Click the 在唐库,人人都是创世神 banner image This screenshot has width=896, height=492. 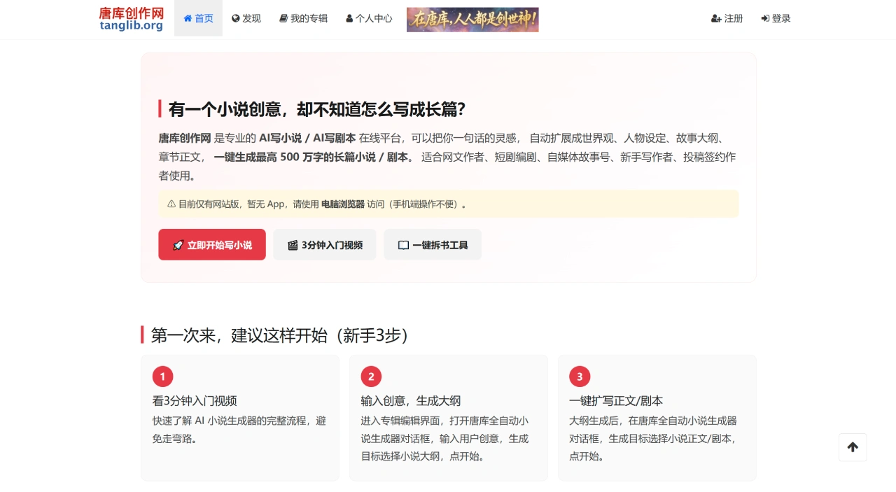pos(472,20)
